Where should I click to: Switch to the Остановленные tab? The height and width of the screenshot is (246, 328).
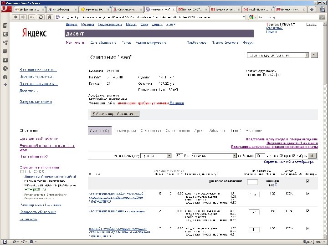click(x=178, y=131)
